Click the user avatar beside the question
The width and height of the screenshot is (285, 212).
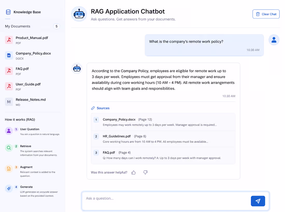point(274,40)
